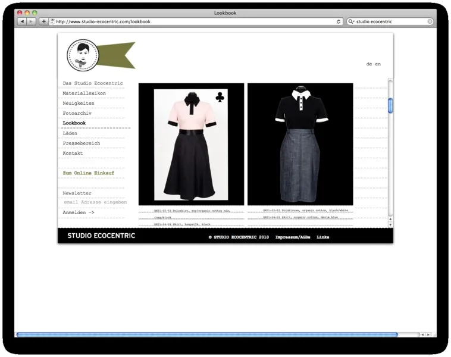Click the green zoom window button

pyautogui.click(x=35, y=12)
